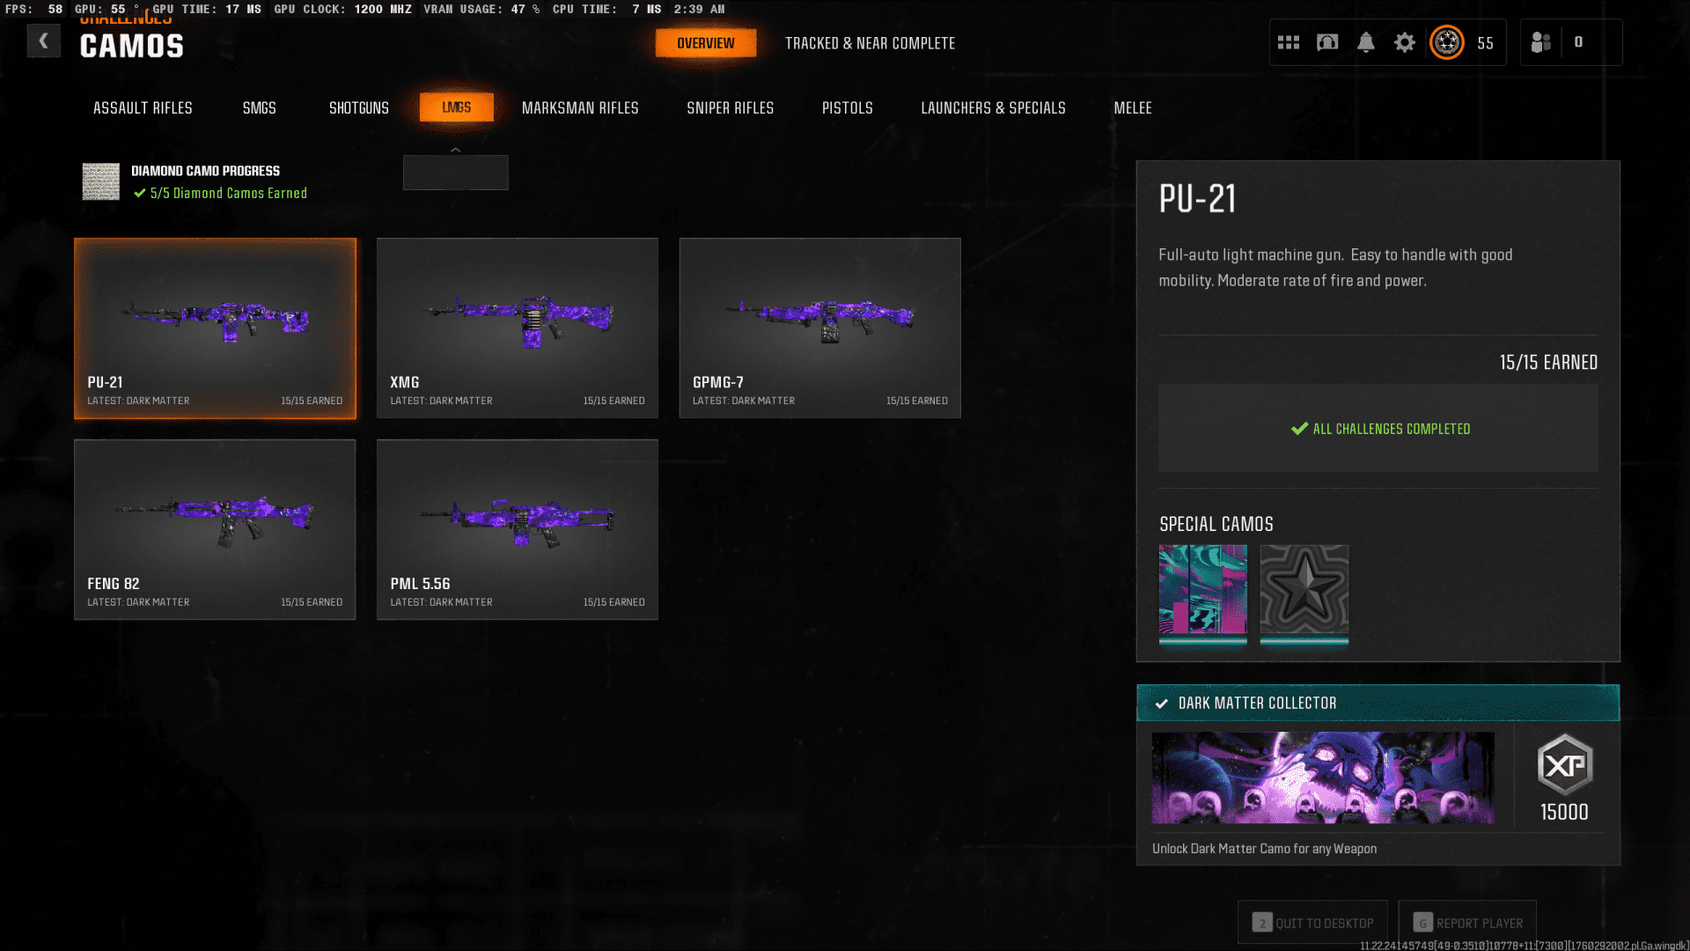This screenshot has width=1690, height=951.
Task: Open the notifications bell
Action: [1366, 42]
